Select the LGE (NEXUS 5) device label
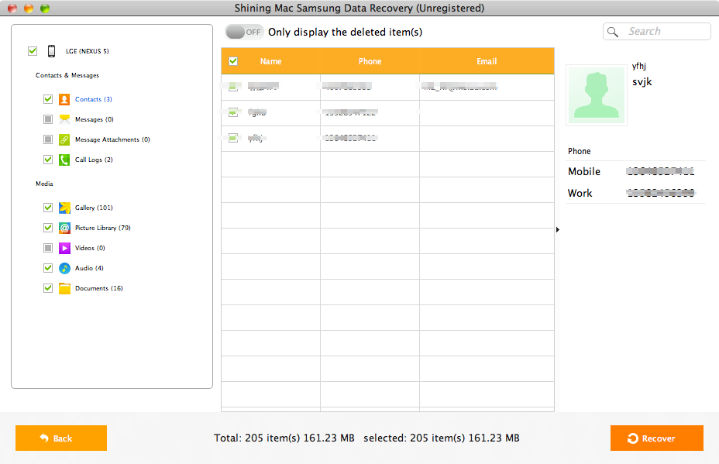 [x=87, y=51]
